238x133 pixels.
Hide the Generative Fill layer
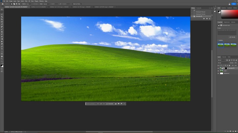pyautogui.click(x=218, y=68)
